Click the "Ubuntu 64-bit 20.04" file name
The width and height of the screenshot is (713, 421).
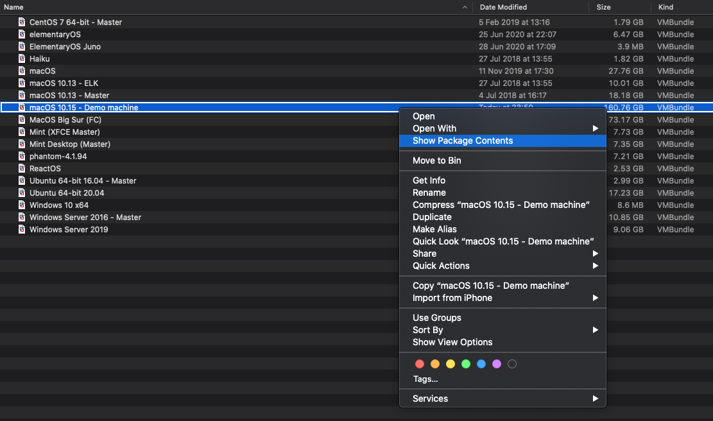67,193
